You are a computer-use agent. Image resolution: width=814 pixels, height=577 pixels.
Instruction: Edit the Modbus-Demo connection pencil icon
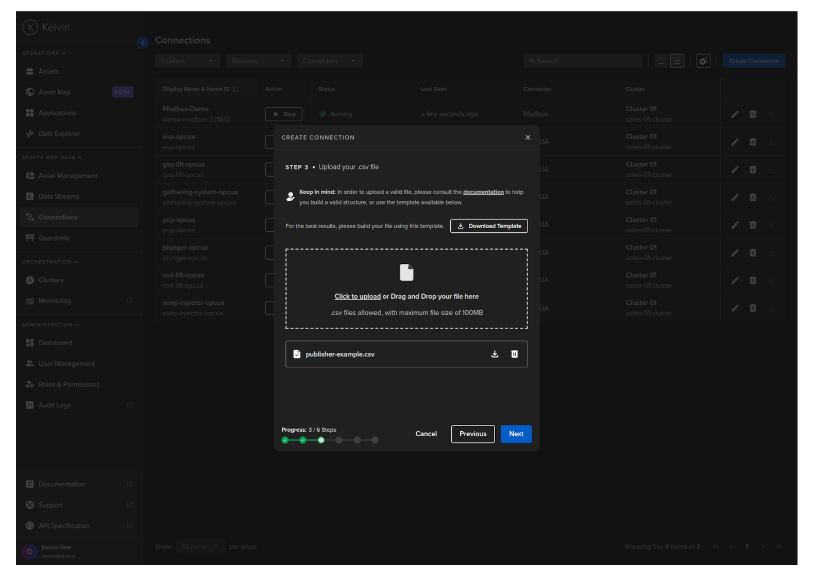click(735, 114)
